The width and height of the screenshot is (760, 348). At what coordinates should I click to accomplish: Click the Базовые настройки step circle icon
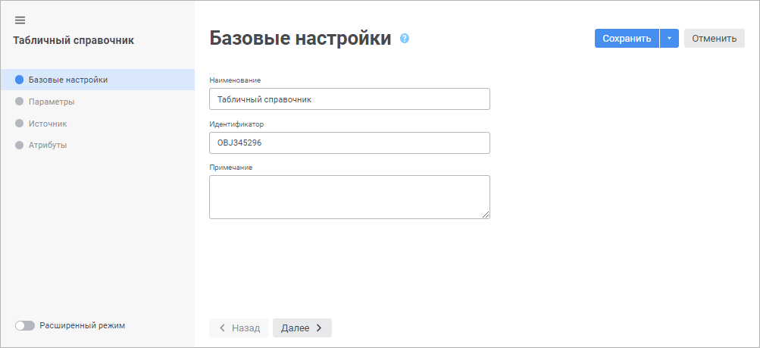[20, 80]
